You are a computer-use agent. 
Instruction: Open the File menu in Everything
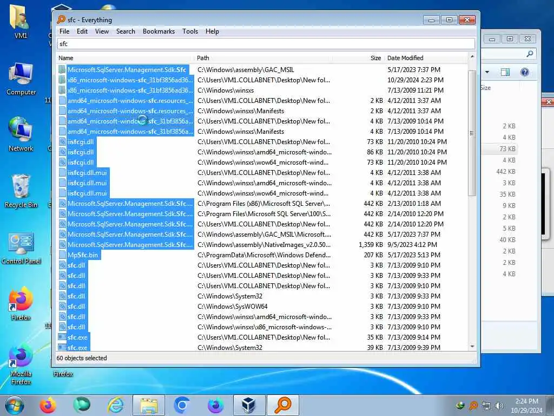point(64,31)
